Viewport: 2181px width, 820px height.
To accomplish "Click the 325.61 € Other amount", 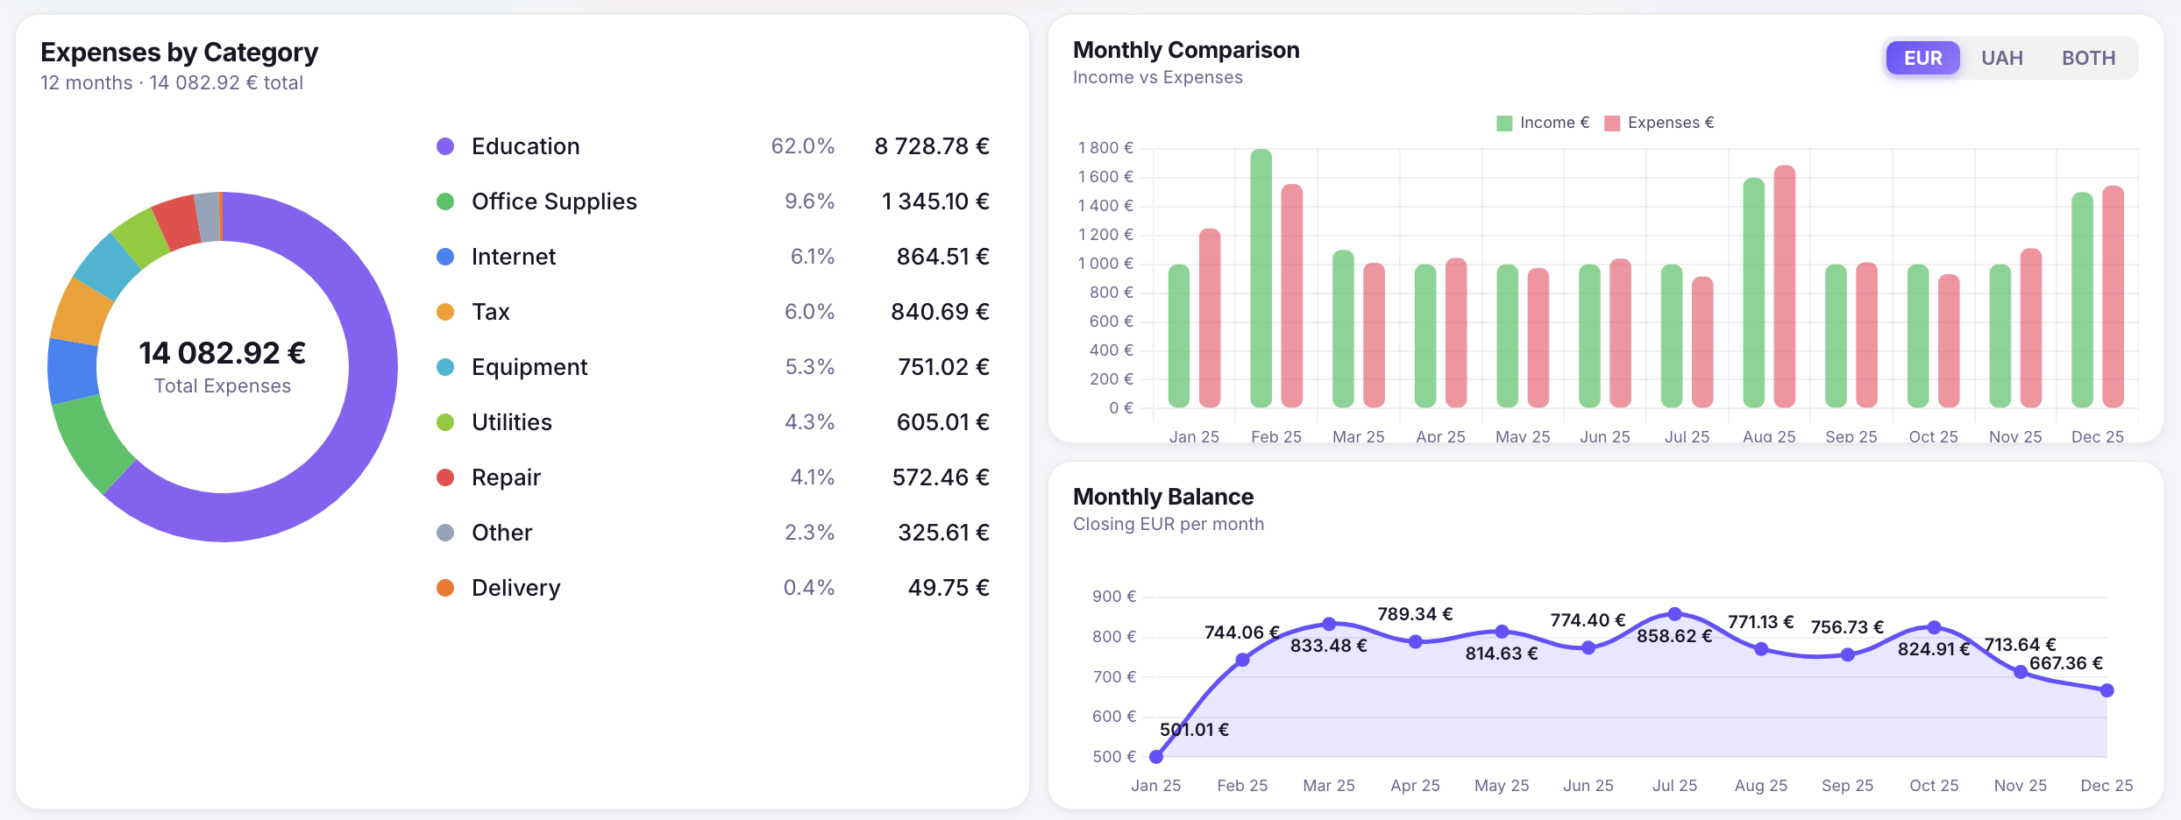I will (943, 533).
